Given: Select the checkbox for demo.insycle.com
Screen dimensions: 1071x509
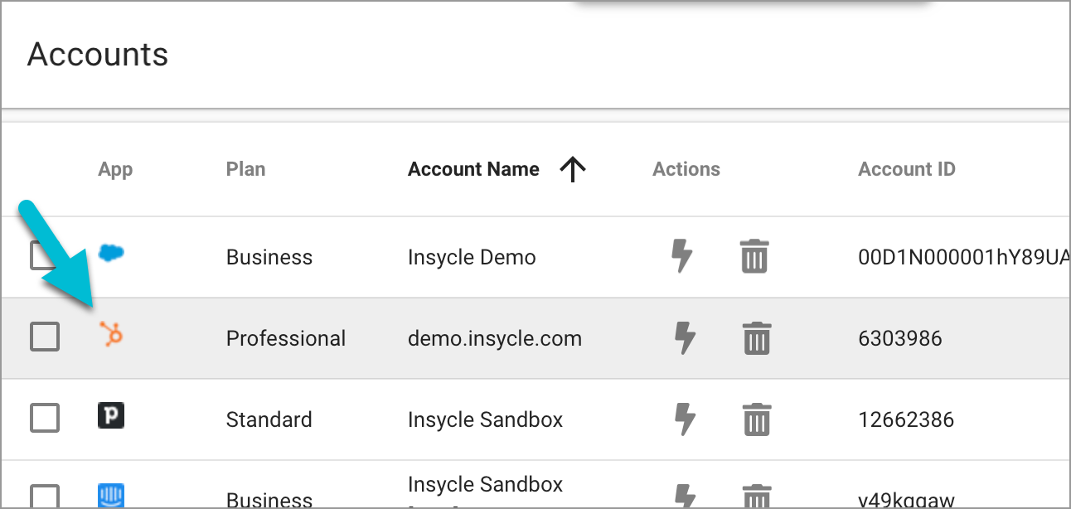Looking at the screenshot, I should tap(44, 337).
